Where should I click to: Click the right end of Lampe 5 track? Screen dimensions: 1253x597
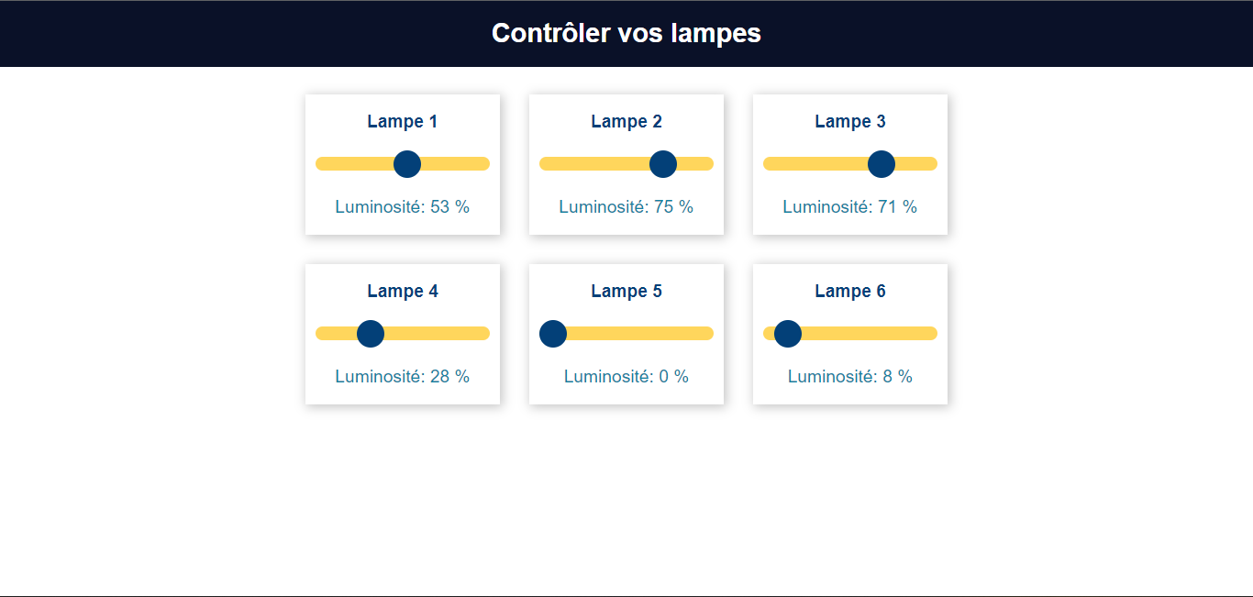[x=707, y=334]
